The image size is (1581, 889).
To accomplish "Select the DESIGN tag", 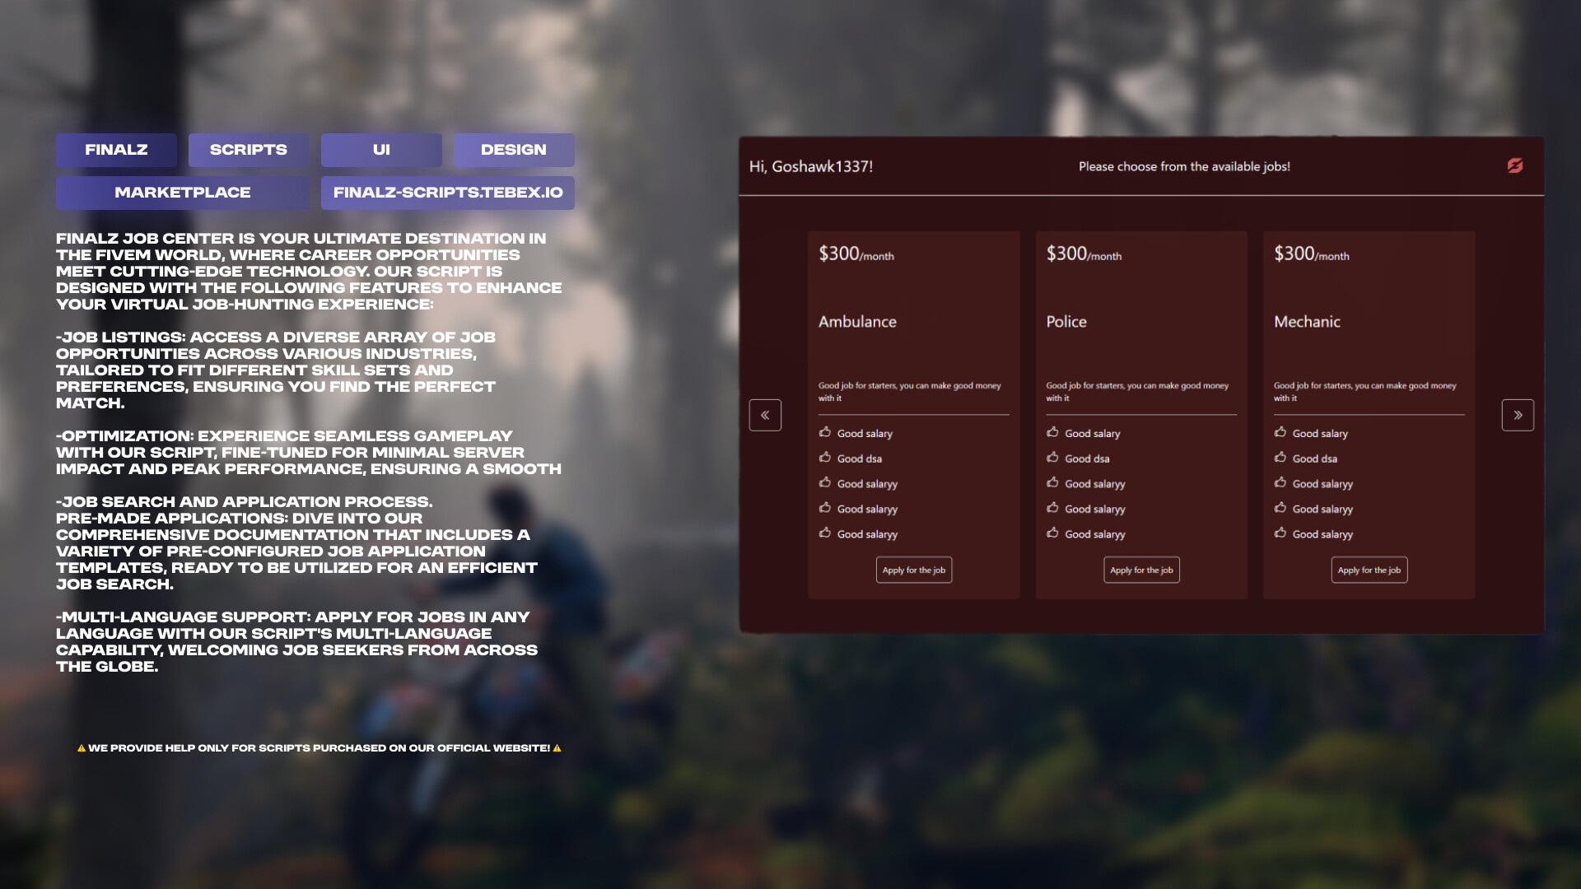I will click(x=514, y=150).
